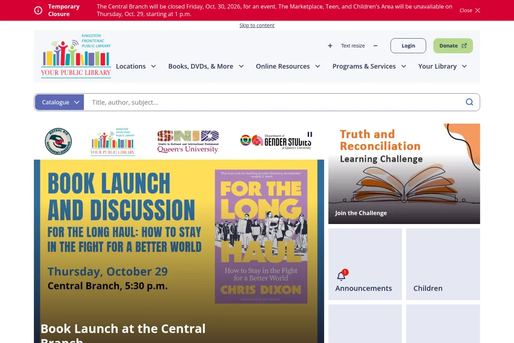Open the Truth and Reconciliation Learning Challenge card
514x343 pixels.
click(404, 174)
